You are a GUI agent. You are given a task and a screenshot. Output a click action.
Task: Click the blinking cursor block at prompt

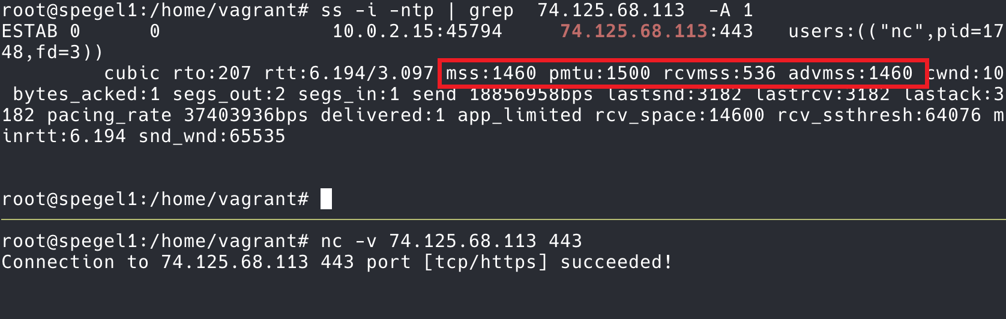(326, 199)
